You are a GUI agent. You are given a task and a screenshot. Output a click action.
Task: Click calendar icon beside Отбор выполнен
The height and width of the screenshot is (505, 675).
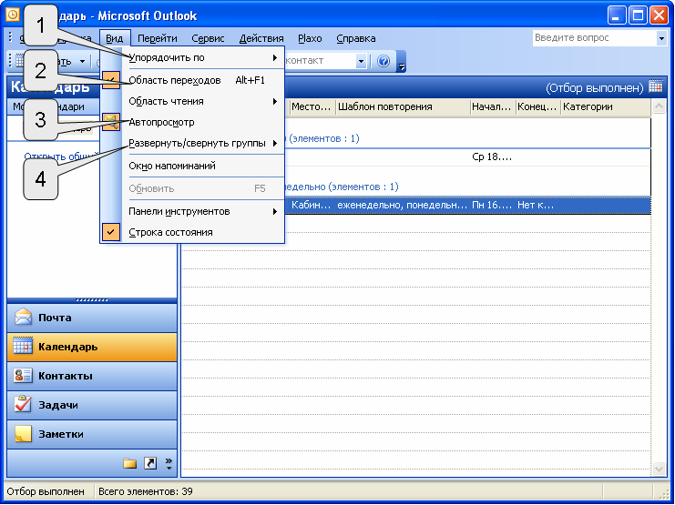pos(655,86)
